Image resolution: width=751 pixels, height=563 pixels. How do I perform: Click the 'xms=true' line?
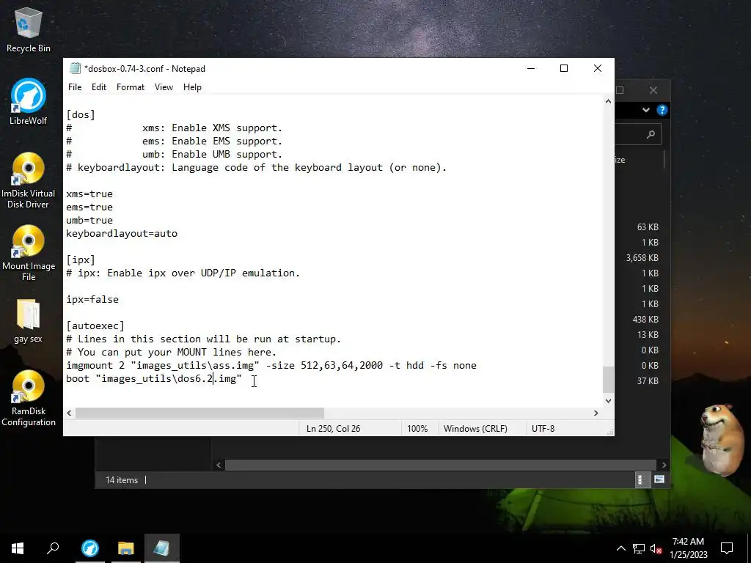click(x=89, y=194)
